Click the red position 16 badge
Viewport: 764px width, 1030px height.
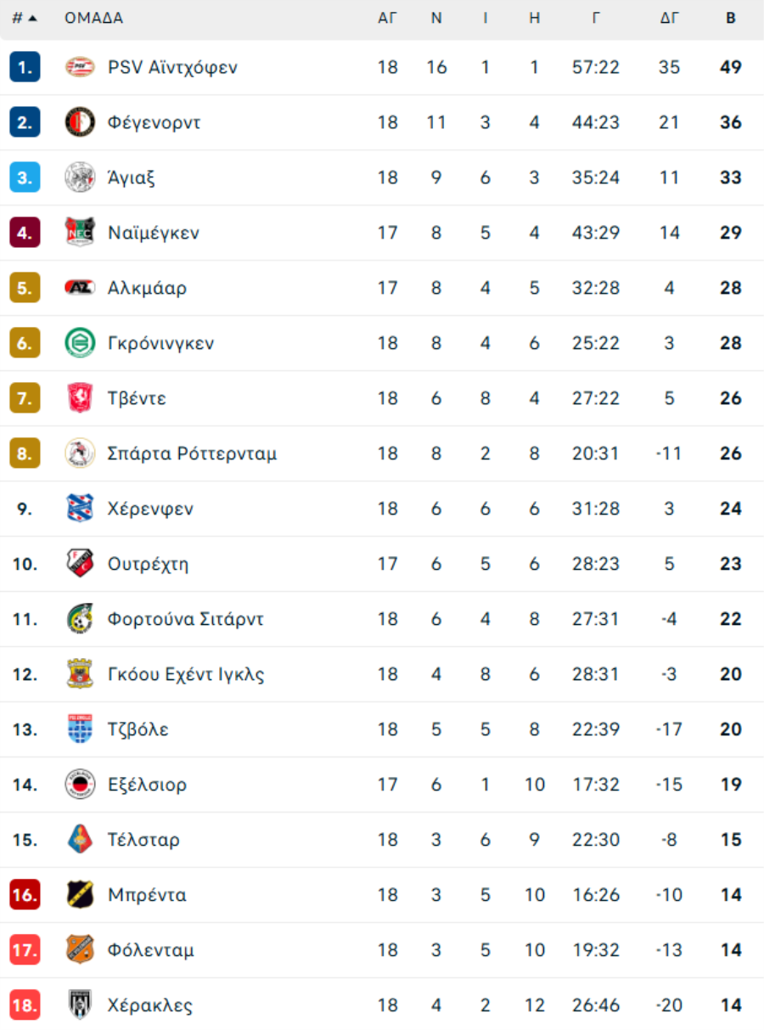[25, 895]
